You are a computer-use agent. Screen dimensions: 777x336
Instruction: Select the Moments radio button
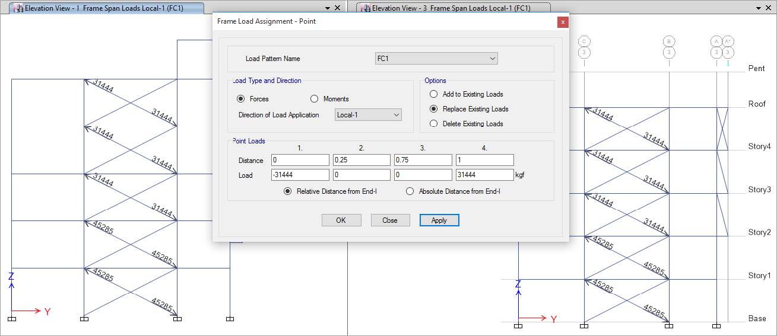pyautogui.click(x=314, y=99)
